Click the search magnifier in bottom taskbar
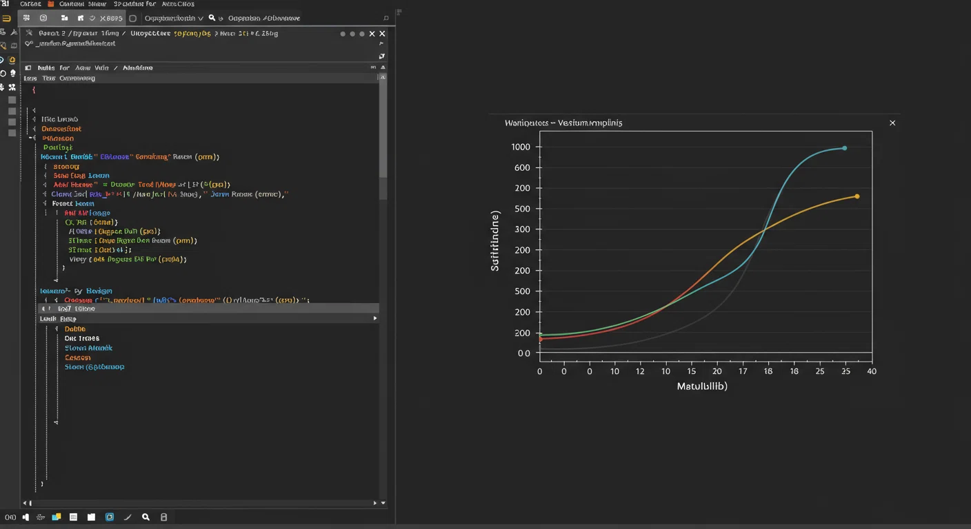This screenshot has width=971, height=529. click(146, 517)
